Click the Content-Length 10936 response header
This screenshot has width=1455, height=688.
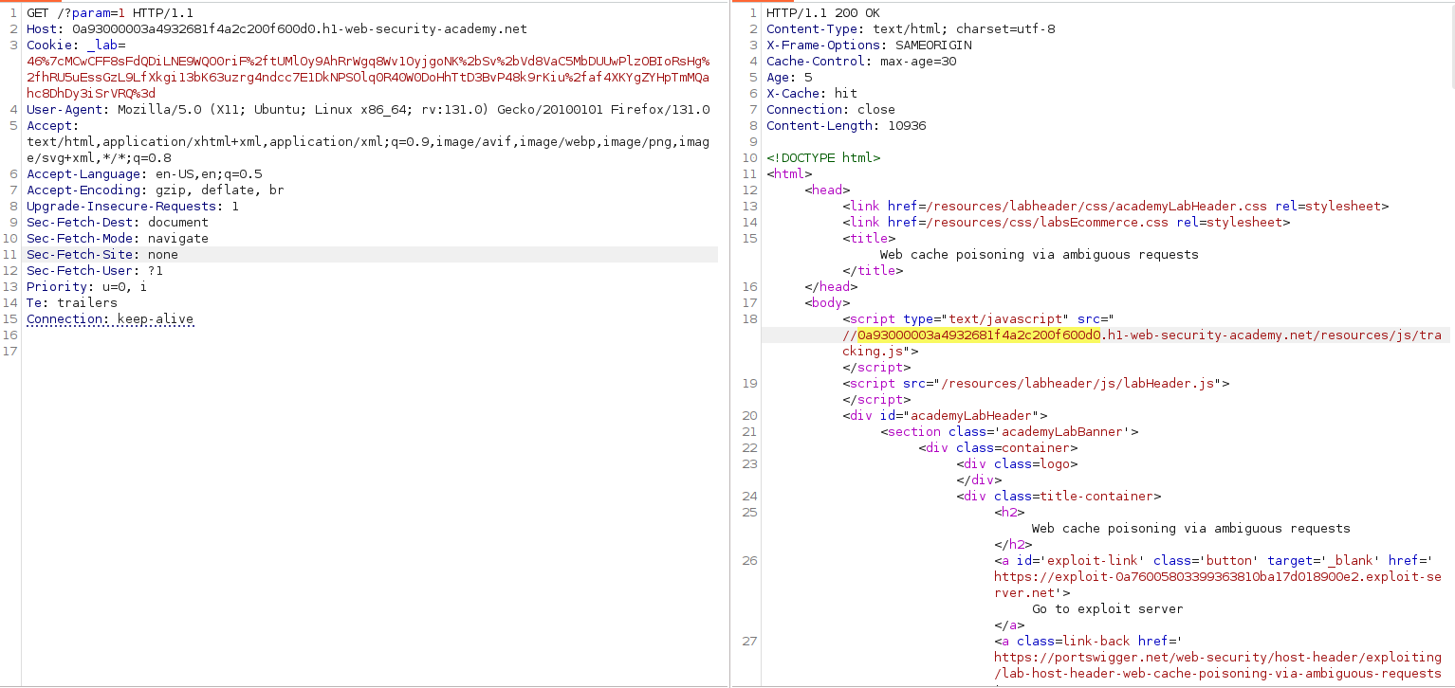coord(846,126)
